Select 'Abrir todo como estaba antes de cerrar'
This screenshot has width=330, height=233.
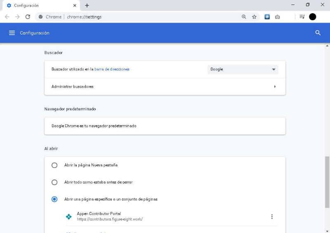[x=54, y=182]
